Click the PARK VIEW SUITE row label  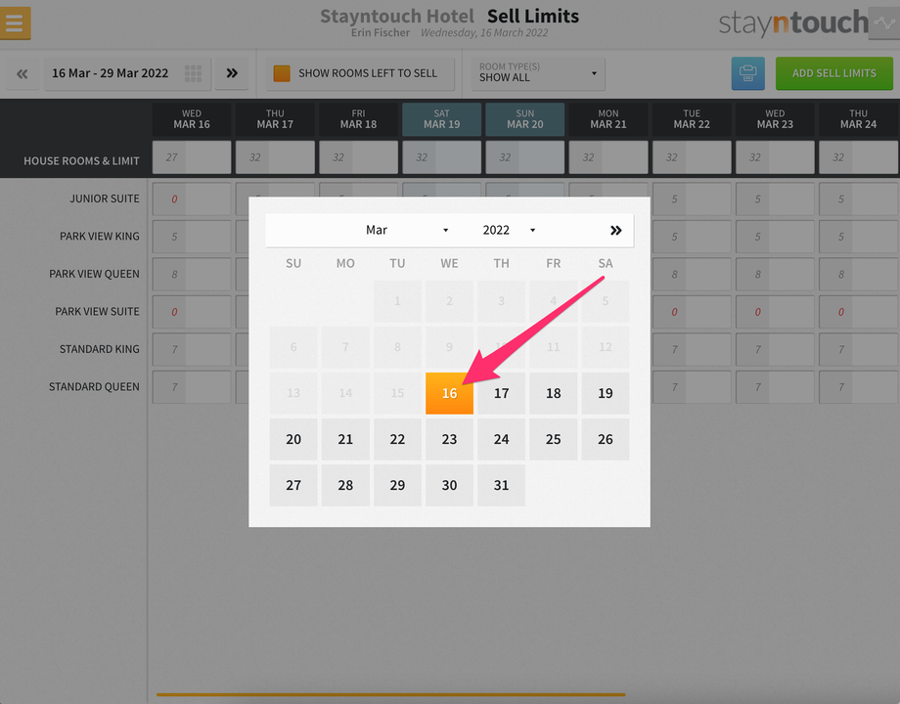(97, 312)
